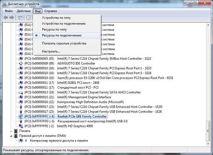
Task: Click the Realtek network adapter icon
Action: [x=21, y=117]
